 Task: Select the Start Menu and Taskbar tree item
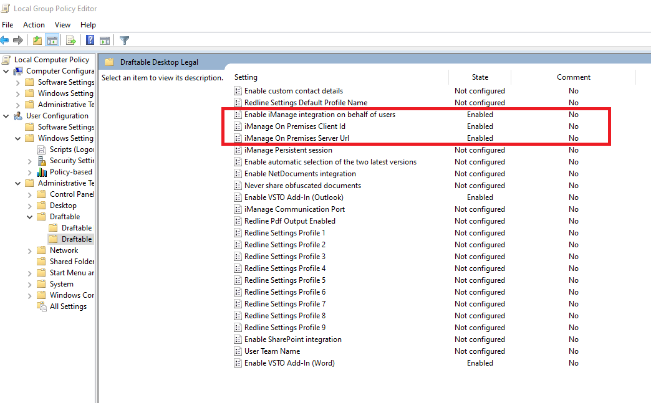pos(72,272)
